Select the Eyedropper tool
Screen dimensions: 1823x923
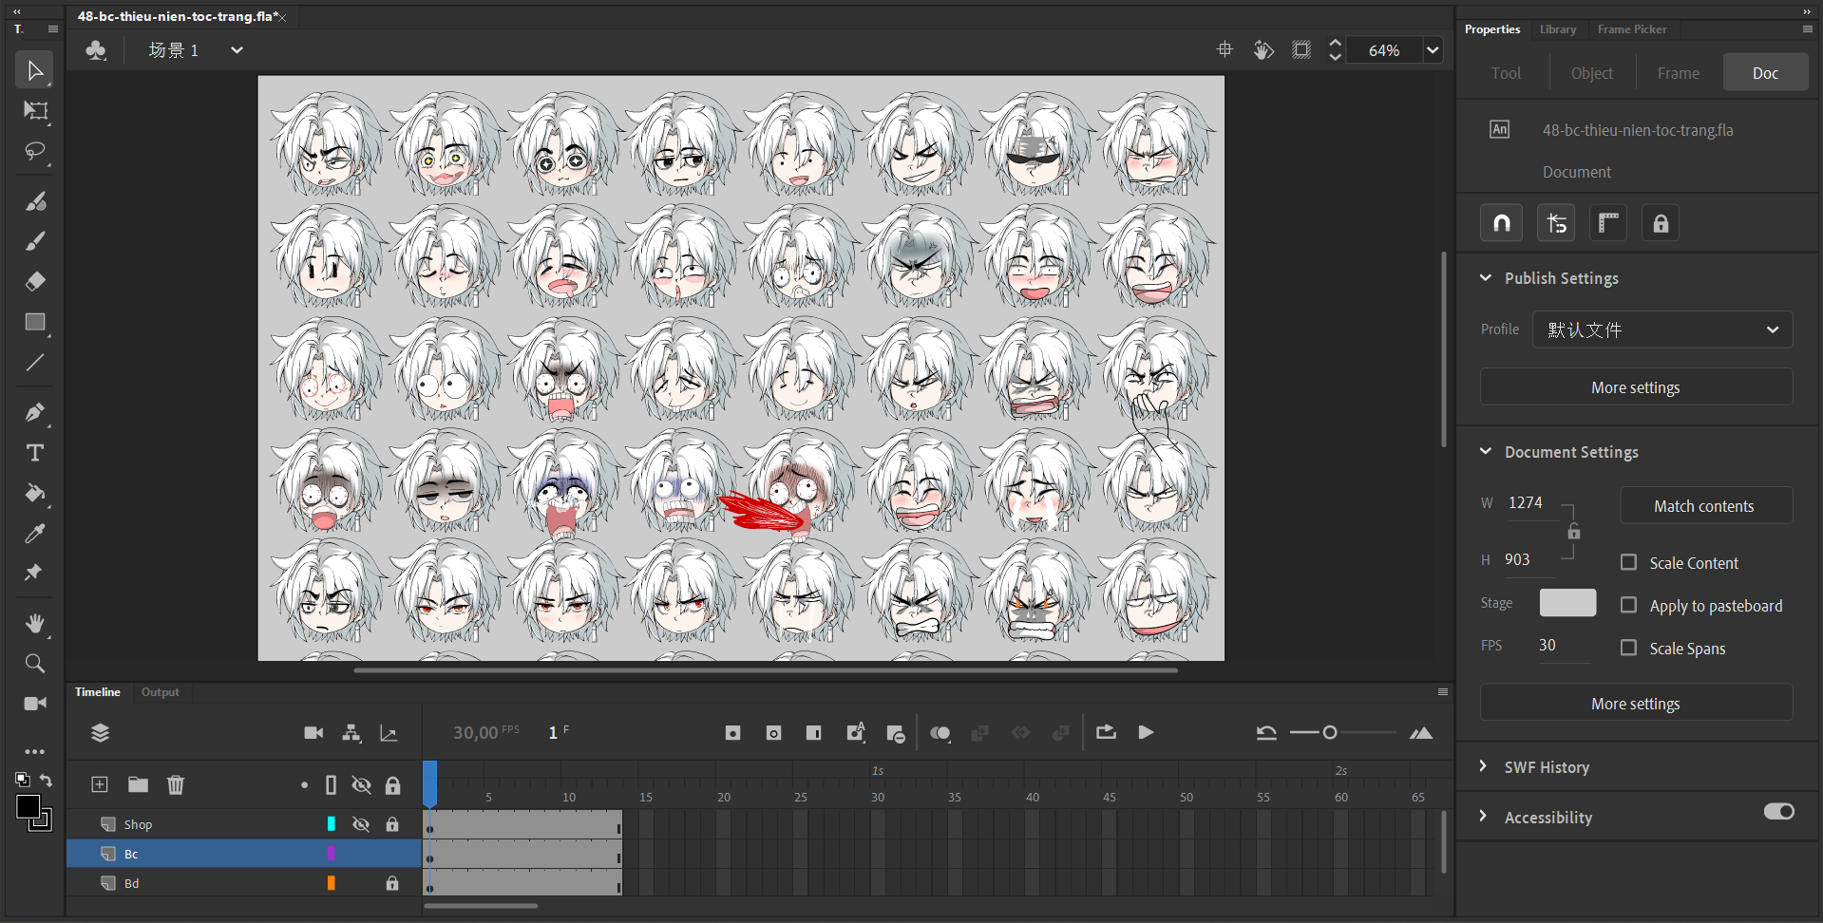pos(35,534)
